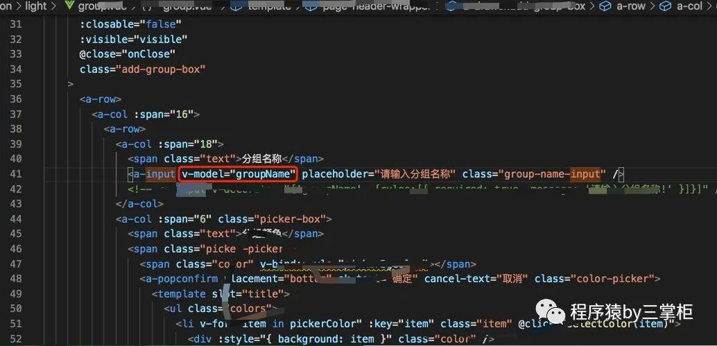Click the cube icon beside add-group-box breadcrumb
This screenshot has width=717, height=346.
coord(452,6)
